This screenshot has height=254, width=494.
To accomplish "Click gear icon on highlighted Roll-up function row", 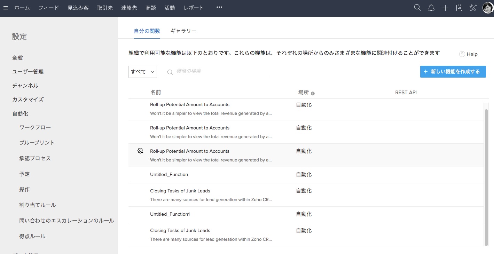I will (x=140, y=151).
